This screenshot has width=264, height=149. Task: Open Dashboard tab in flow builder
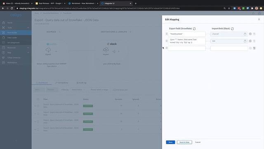pyautogui.click(x=42, y=83)
